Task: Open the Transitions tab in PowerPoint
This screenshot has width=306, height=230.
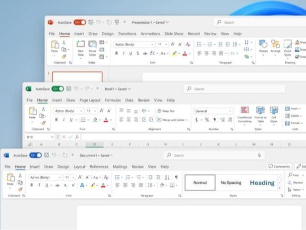Action: [x=127, y=34]
